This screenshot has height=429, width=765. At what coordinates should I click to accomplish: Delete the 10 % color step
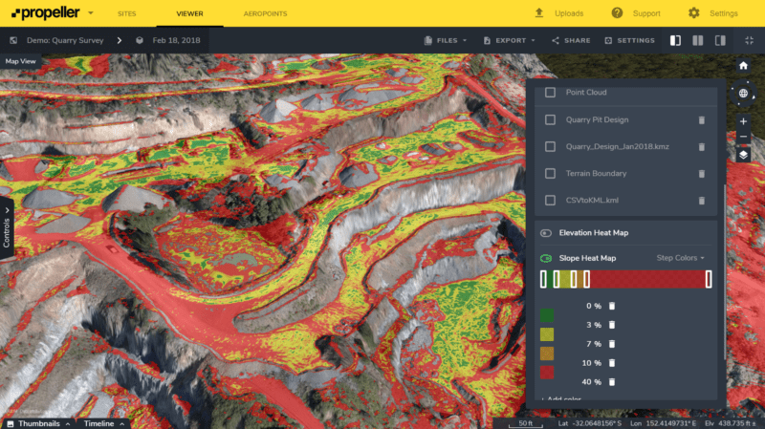pos(612,363)
